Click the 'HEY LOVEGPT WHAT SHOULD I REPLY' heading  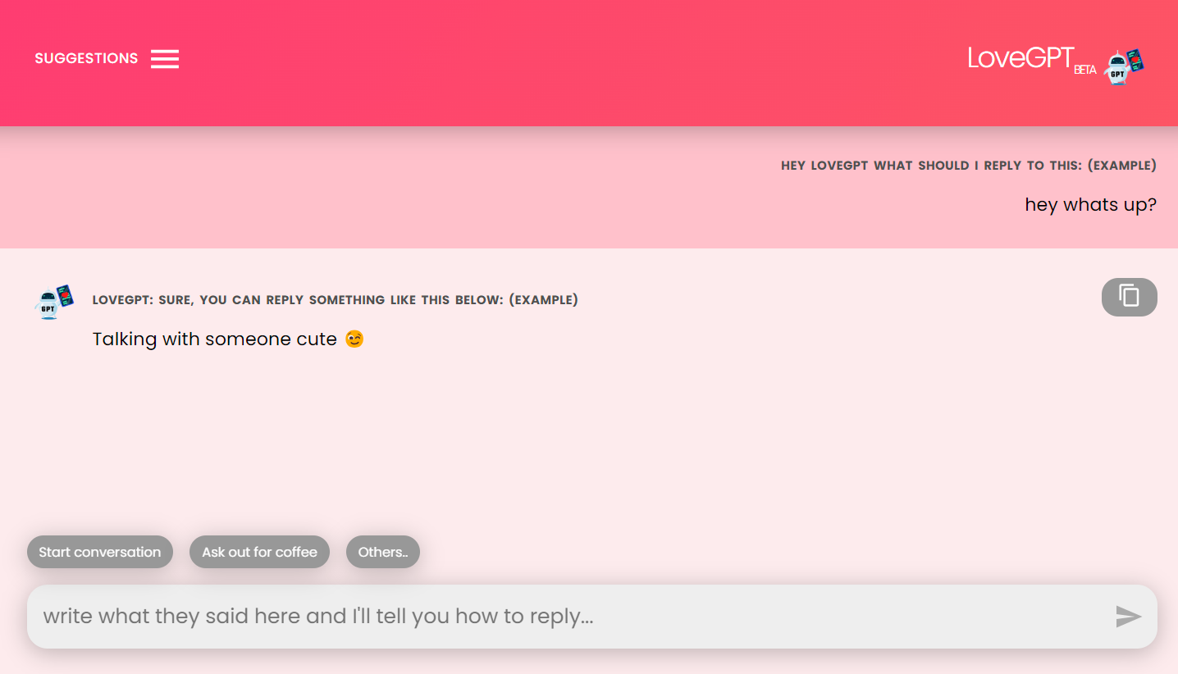click(969, 166)
